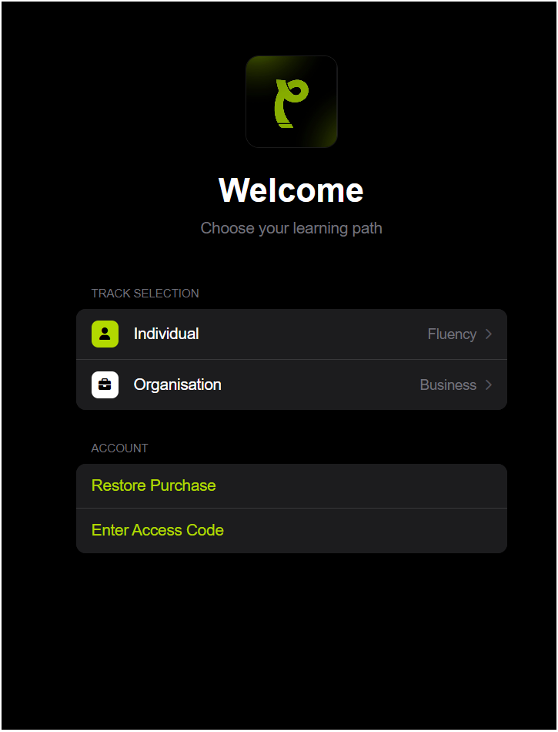Click the green app logo tile
The image size is (558, 732).
coord(292,102)
